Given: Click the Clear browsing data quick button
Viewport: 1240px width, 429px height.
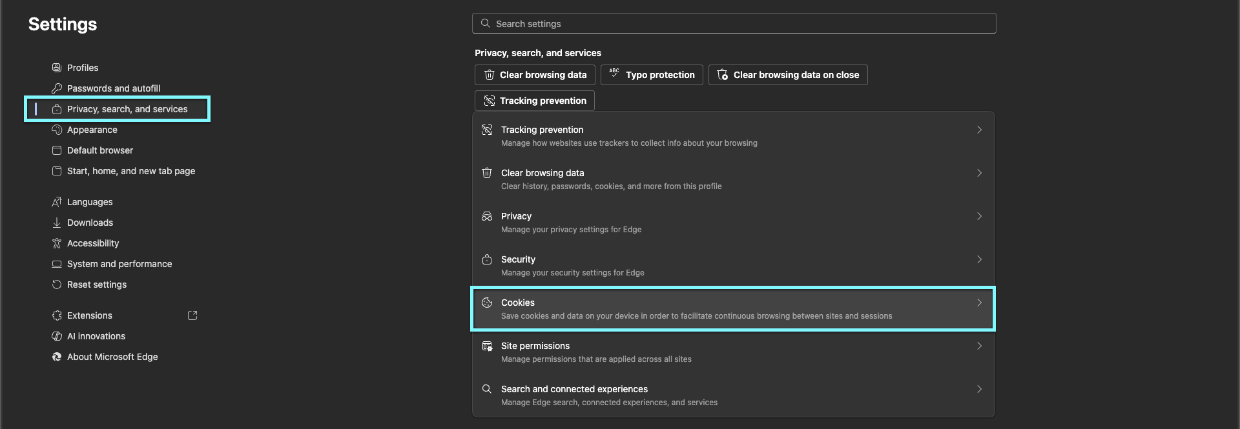Looking at the screenshot, I should [535, 75].
